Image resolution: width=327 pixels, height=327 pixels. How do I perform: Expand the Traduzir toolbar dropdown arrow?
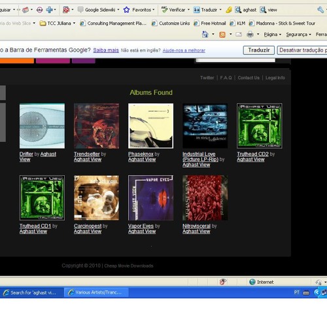point(220,10)
